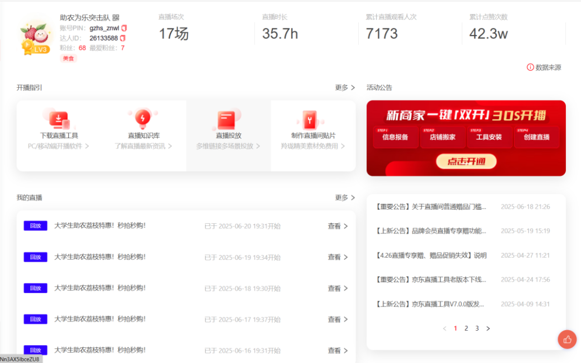
Task: Click 回放 tag for 2025-06-18 broadcast
Action: pos(36,288)
